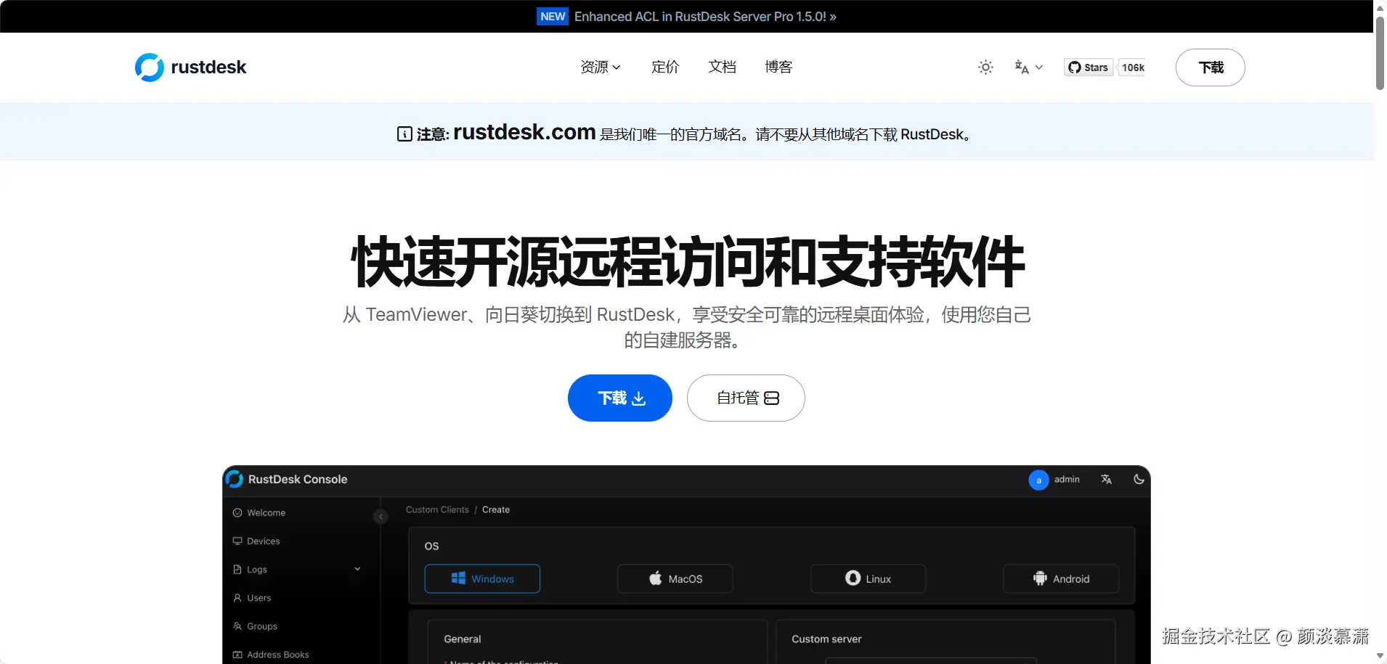Select Android OS option
This screenshot has width=1387, height=664.
[x=1061, y=578]
